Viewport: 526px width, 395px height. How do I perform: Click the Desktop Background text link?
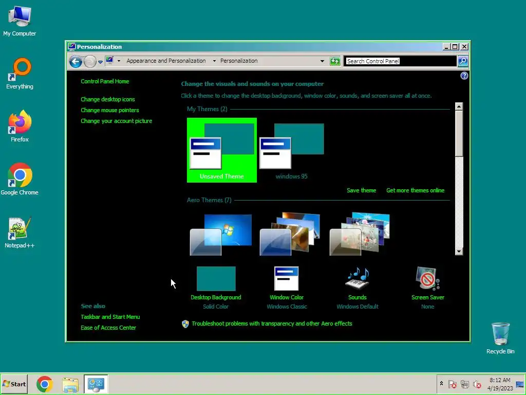[216, 297]
